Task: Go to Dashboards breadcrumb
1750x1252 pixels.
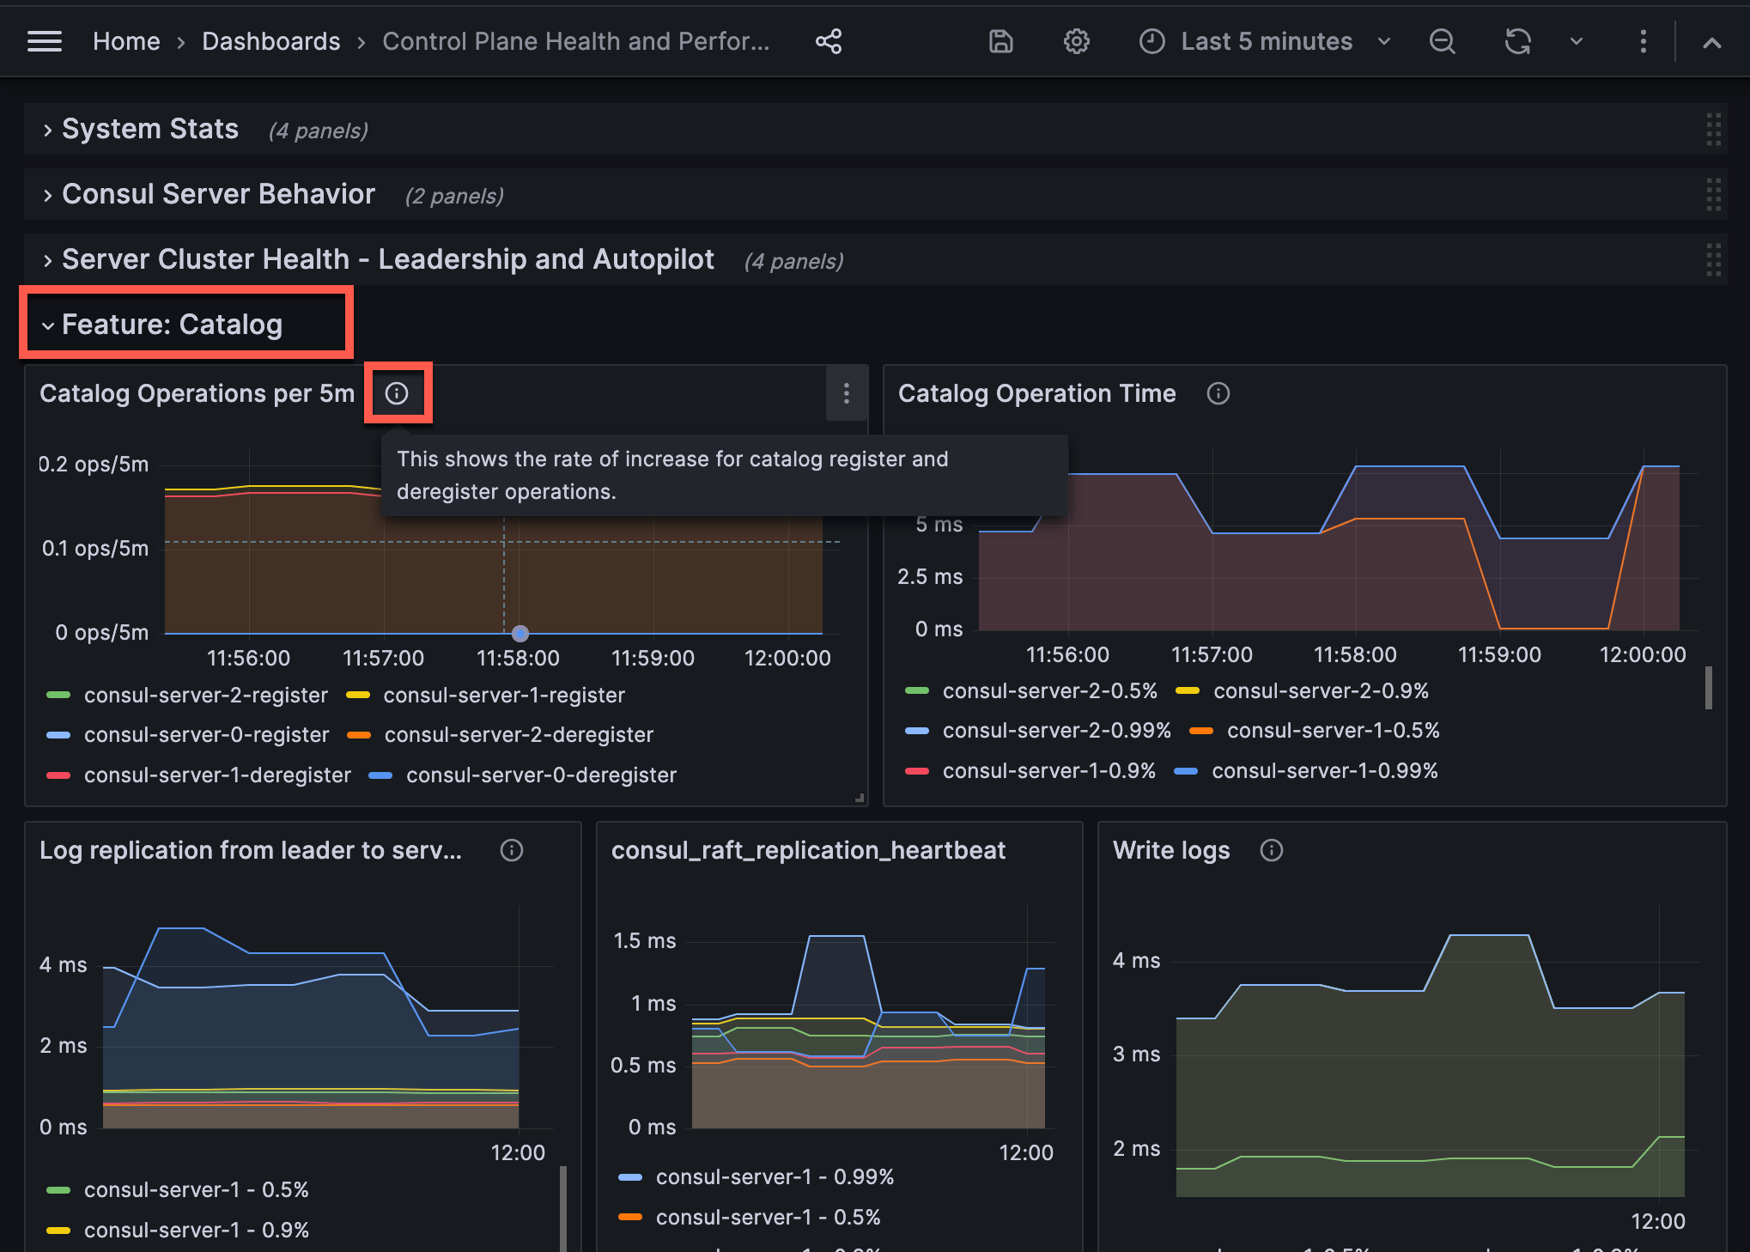Action: pyautogui.click(x=271, y=41)
